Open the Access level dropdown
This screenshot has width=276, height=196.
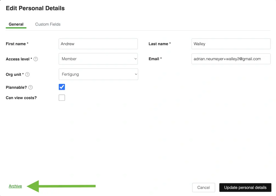click(98, 59)
